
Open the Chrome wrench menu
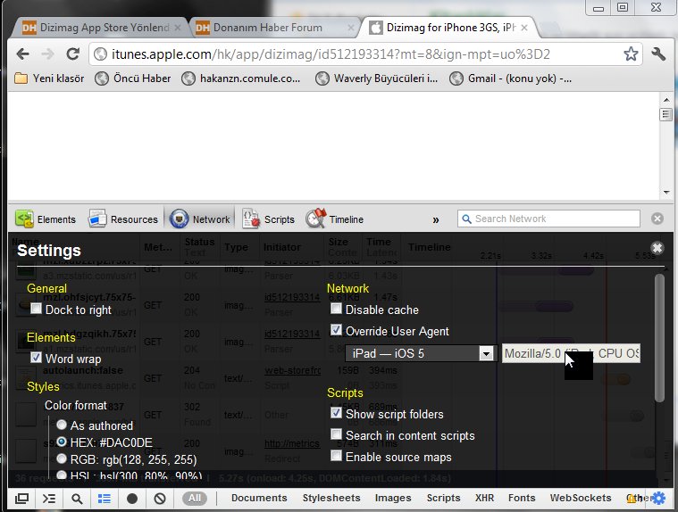[658, 54]
